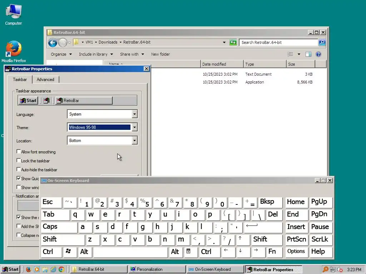Screen dimensions: 366x274
Task: Expand the address bar history dropdown
Action: (x=224, y=42)
